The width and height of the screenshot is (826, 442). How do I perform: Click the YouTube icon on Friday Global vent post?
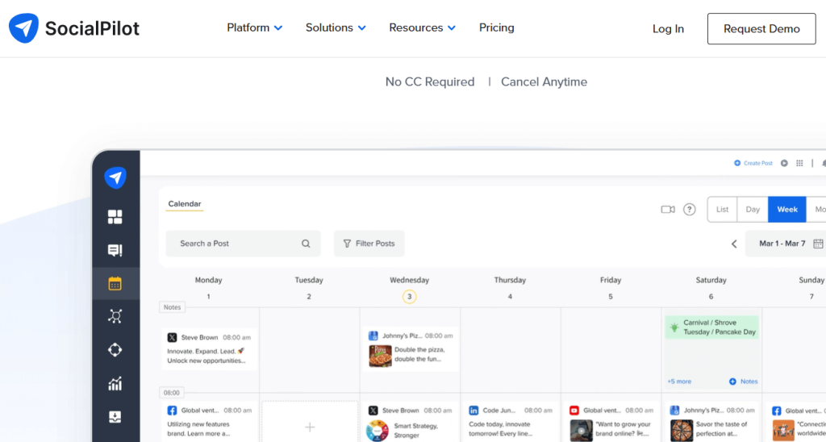pyautogui.click(x=574, y=411)
